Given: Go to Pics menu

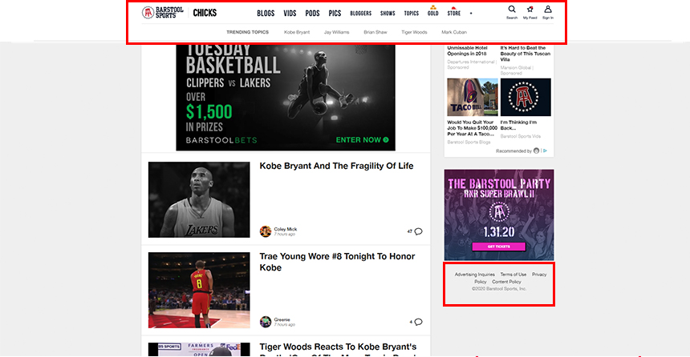Looking at the screenshot, I should [335, 14].
